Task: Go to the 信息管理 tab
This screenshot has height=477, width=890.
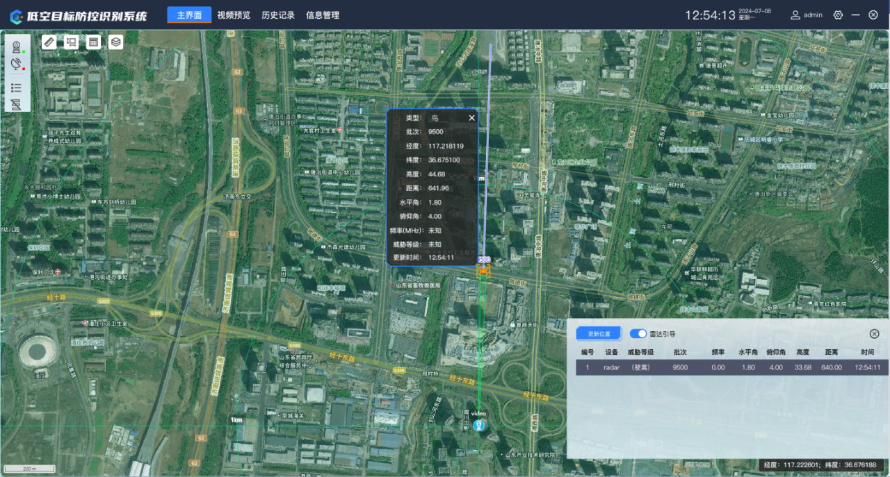Action: tap(323, 15)
